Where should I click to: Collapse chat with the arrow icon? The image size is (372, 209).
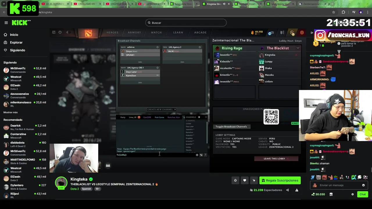point(312,33)
